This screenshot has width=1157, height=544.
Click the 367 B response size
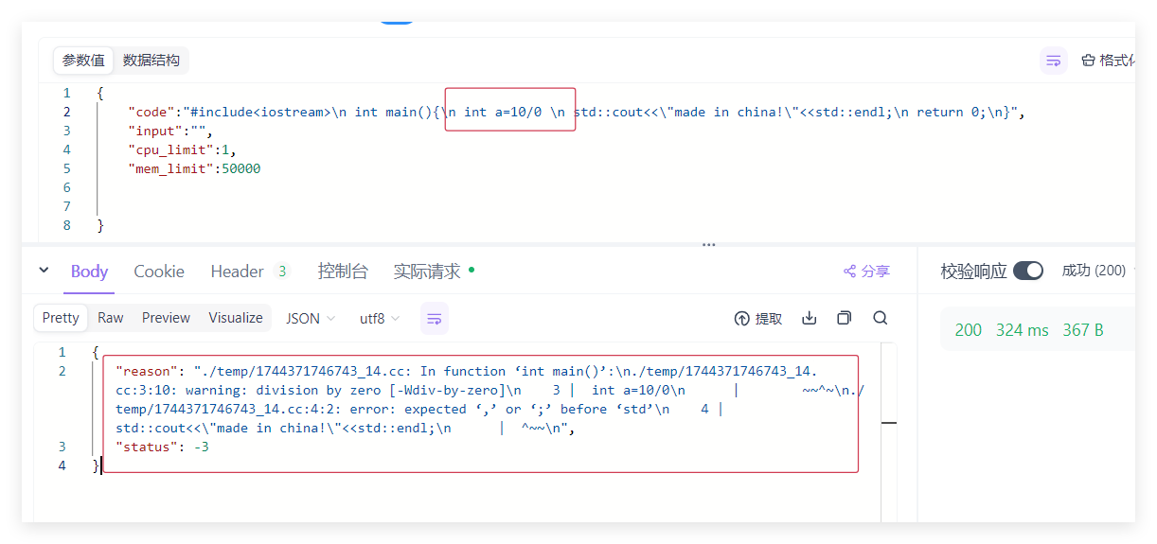click(x=1083, y=330)
